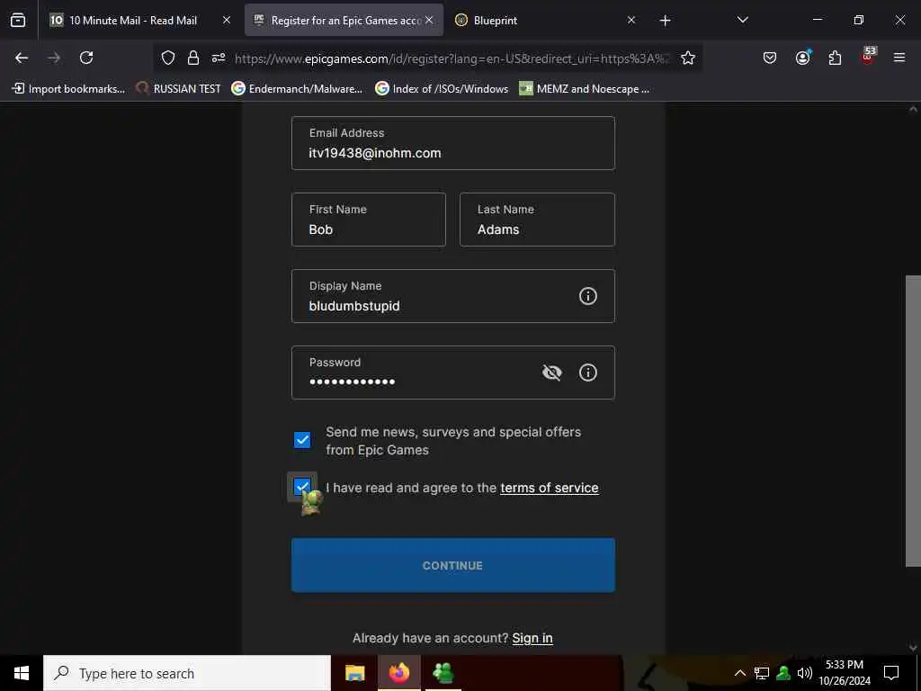921x691 pixels.
Task: Open the tracking protection shield icon
Action: click(168, 58)
